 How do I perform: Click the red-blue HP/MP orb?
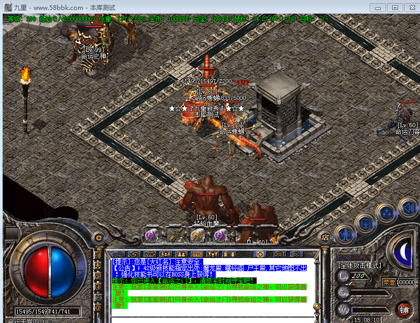coord(49,272)
